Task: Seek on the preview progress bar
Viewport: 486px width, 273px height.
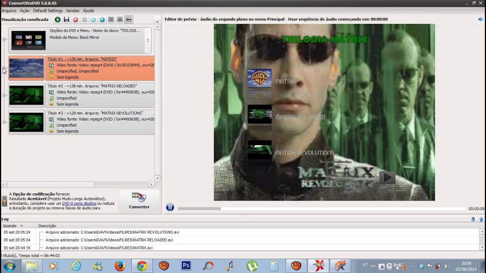Action: tap(322, 209)
